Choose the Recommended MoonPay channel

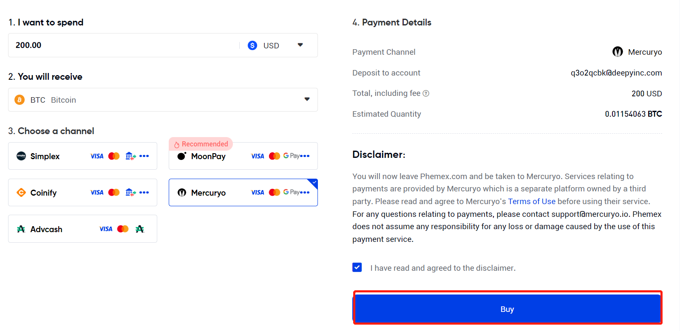(x=243, y=156)
